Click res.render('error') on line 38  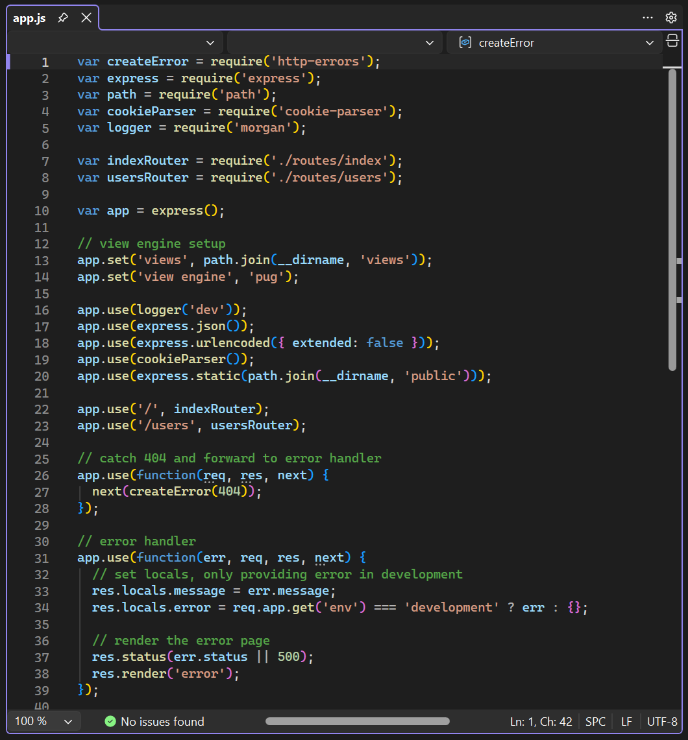[x=162, y=673]
